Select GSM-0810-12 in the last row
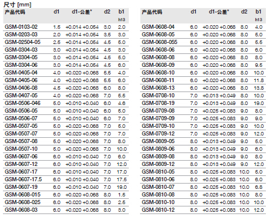The width and height of the screenshot is (270, 217). (158, 210)
